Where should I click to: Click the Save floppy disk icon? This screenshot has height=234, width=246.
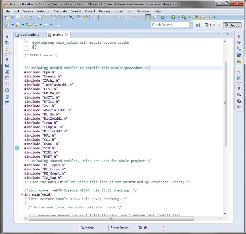click(x=18, y=17)
